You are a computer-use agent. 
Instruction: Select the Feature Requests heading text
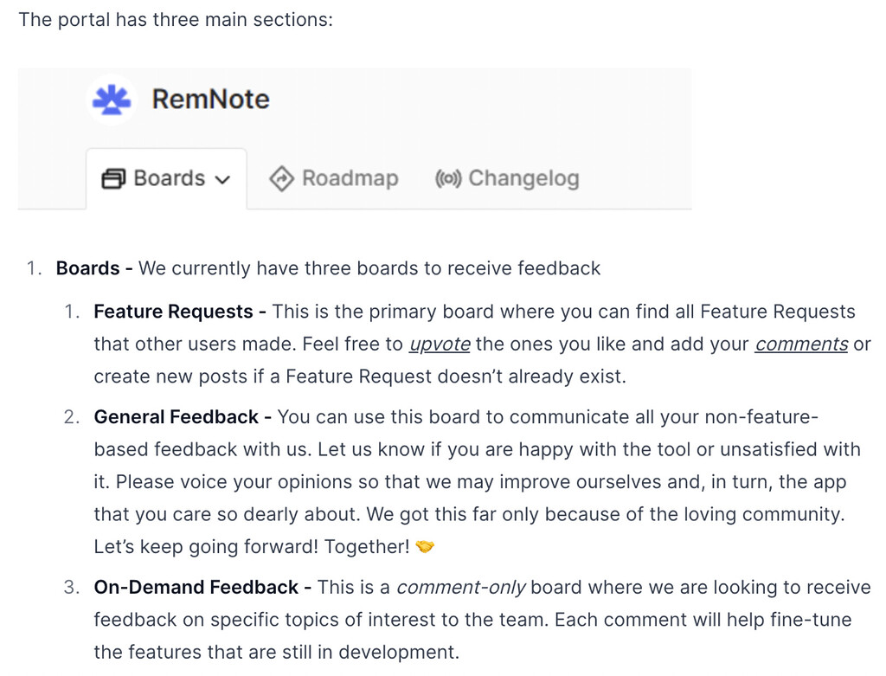click(x=173, y=312)
